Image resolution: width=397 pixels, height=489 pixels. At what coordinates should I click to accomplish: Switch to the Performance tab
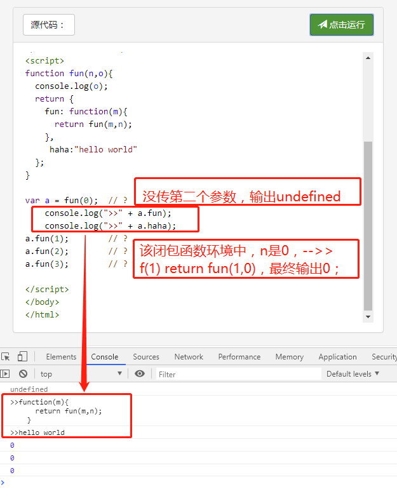point(239,357)
